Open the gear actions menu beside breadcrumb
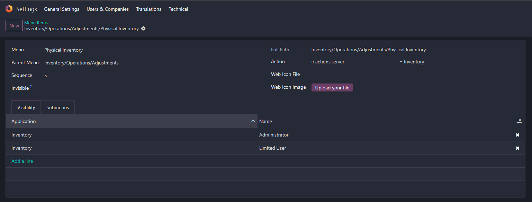 (143, 28)
